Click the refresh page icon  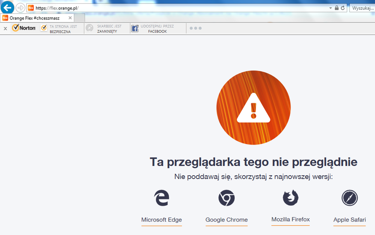[343, 8]
